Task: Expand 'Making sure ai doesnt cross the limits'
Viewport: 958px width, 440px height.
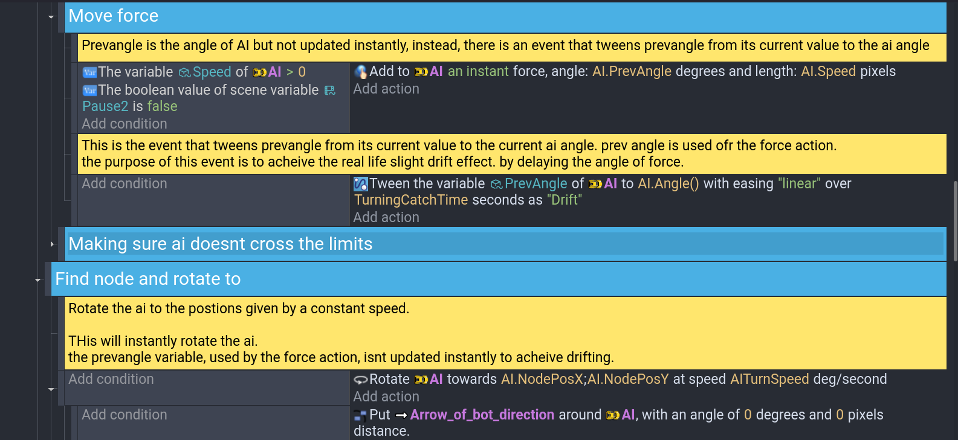Action: [x=52, y=244]
